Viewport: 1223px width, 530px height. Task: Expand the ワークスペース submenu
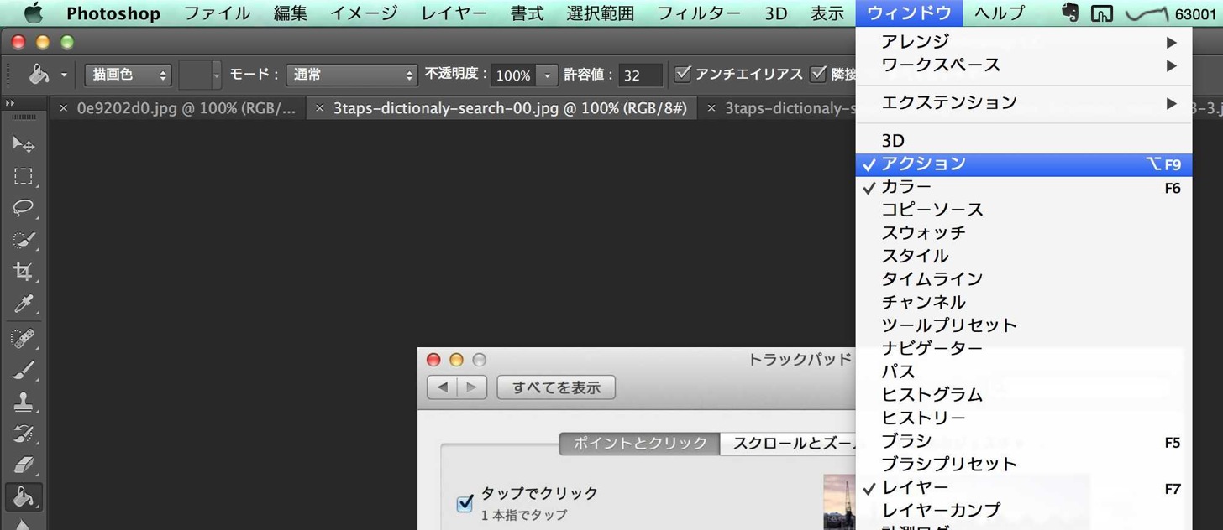point(1023,65)
